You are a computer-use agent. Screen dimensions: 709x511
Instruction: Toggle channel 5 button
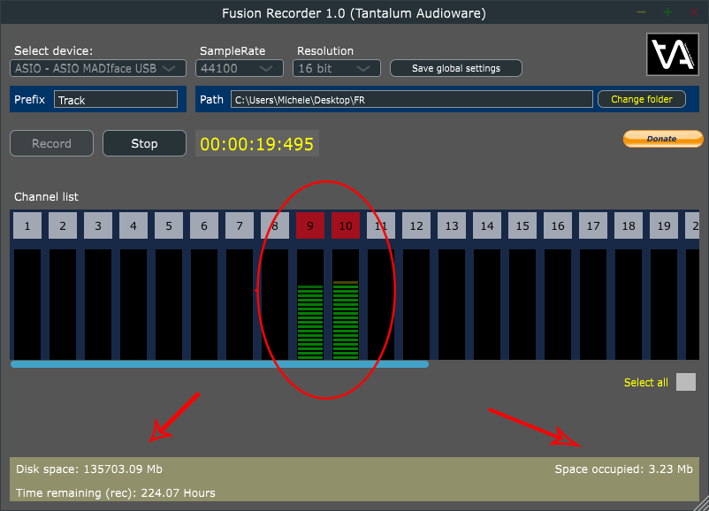click(169, 225)
